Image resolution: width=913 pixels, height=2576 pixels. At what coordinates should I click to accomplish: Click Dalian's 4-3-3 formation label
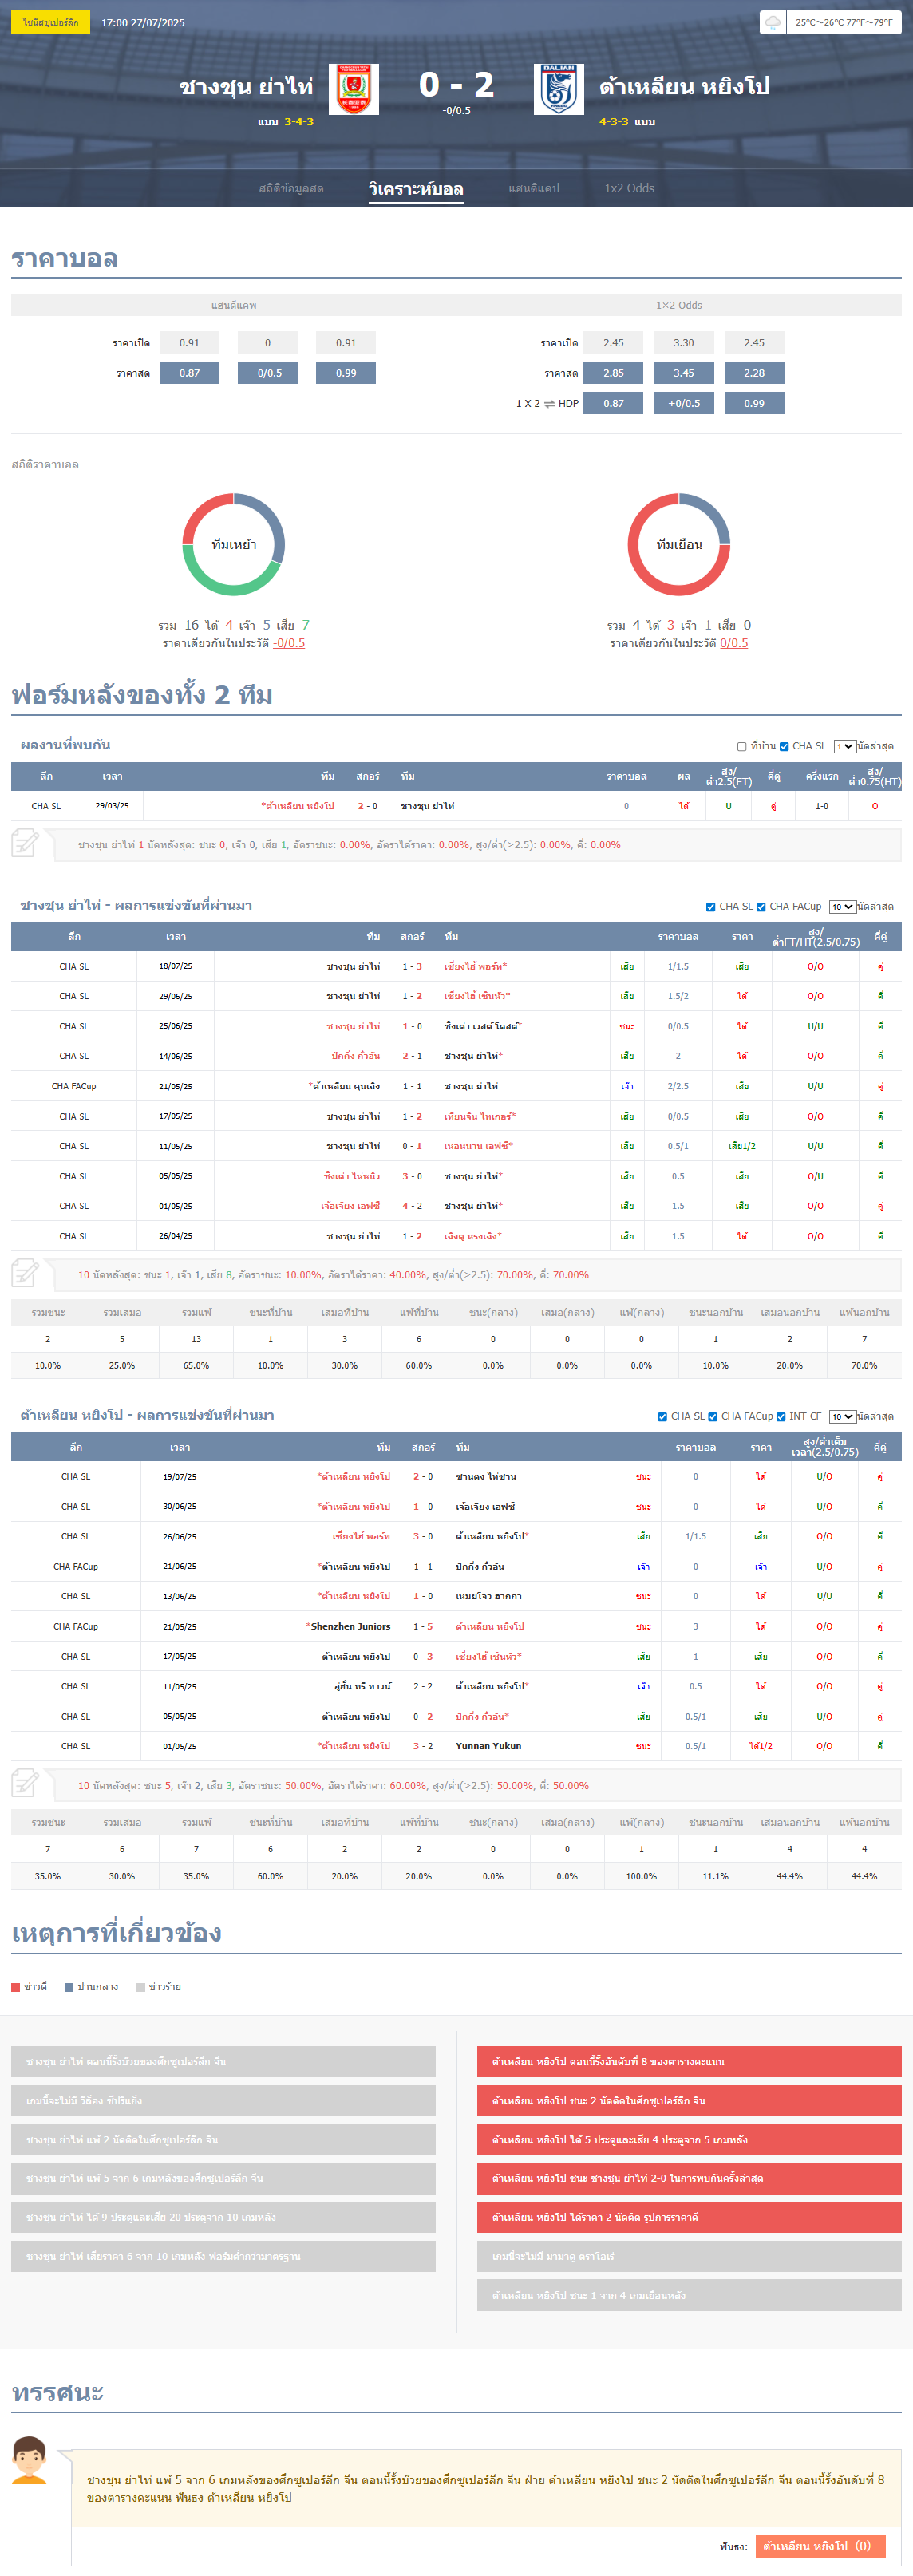click(x=614, y=122)
